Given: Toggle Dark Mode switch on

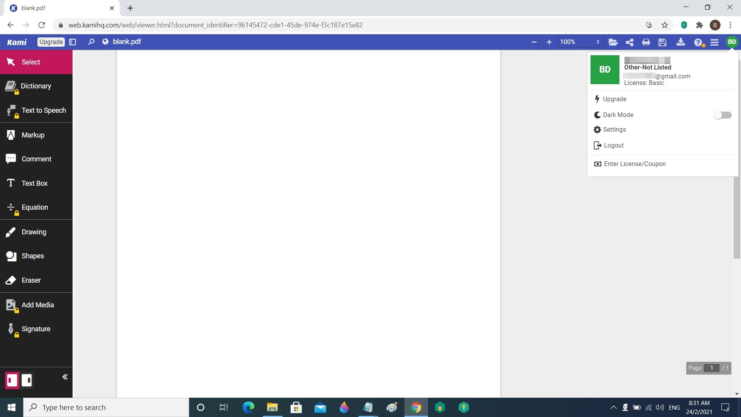Looking at the screenshot, I should tap(722, 115).
